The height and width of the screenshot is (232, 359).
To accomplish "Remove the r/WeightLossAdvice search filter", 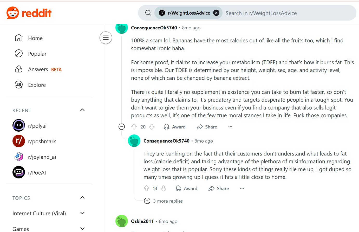I will tap(216, 13).
